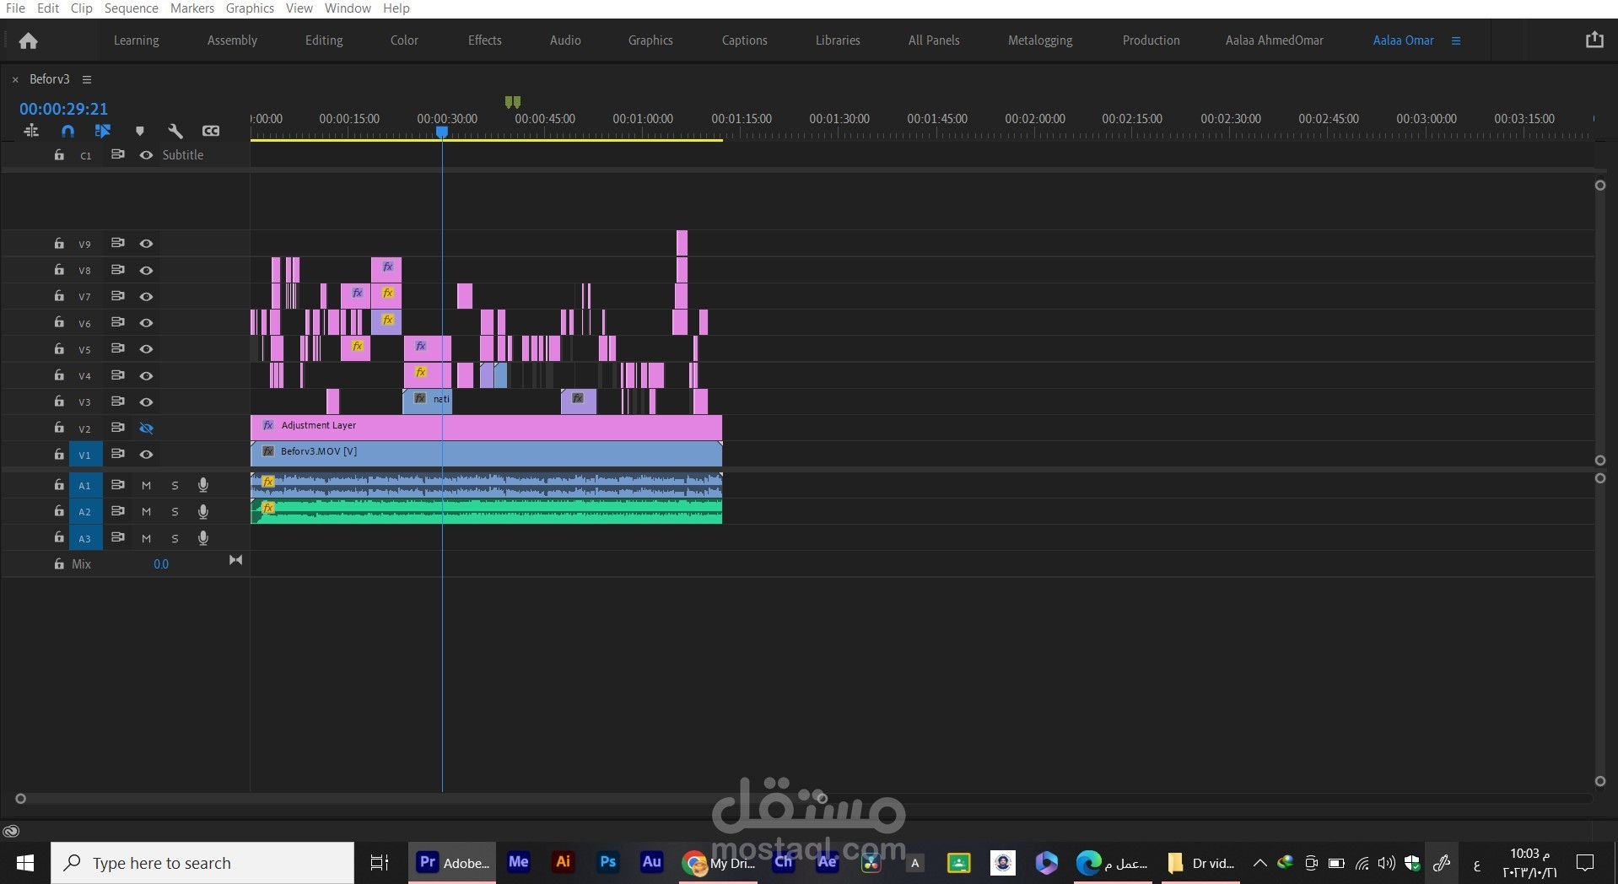Select the green marker on time ruler

tap(512, 102)
